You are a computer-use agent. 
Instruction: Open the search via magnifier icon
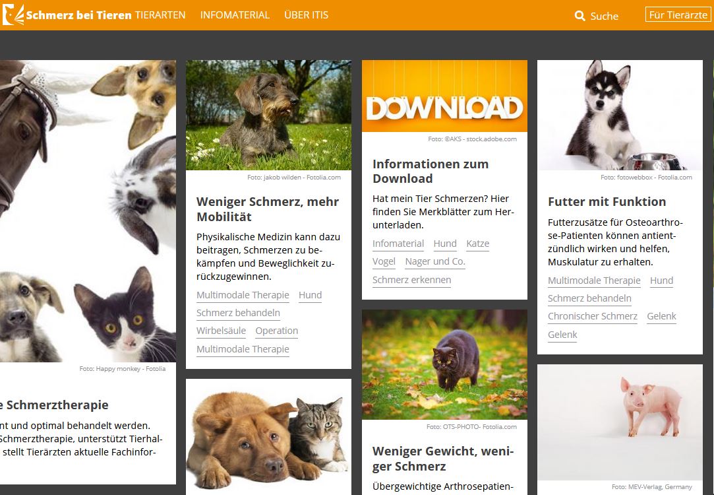[x=580, y=15]
